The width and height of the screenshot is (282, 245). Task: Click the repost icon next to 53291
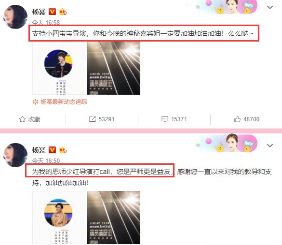(x=93, y=119)
